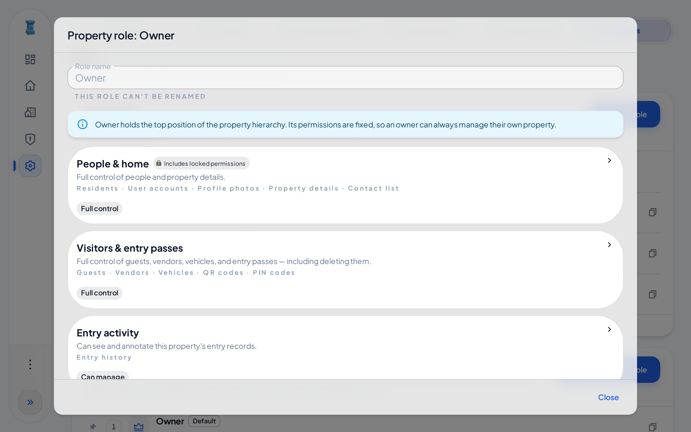Click the 'Property role: Owner' dialog title
This screenshot has height=432, width=691.
coord(121,35)
